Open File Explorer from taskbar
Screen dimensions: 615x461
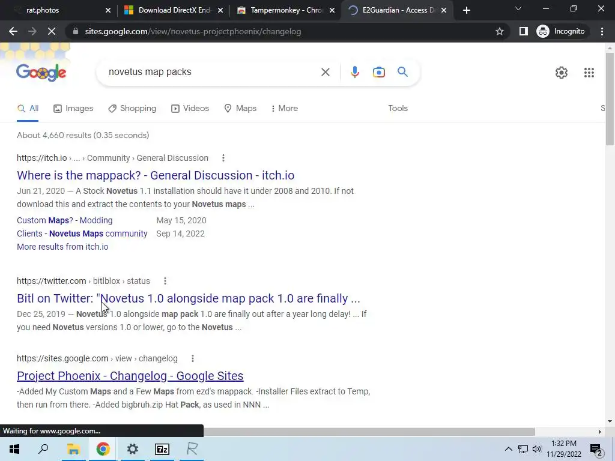coord(73,449)
